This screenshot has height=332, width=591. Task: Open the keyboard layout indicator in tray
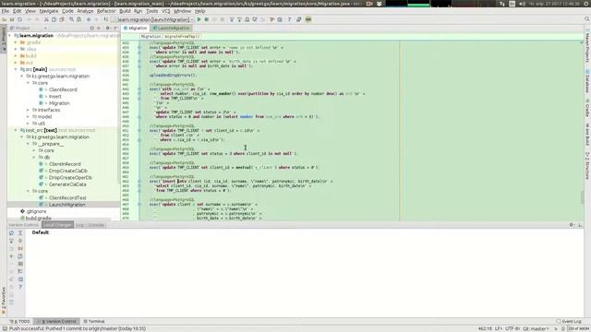coord(512,4)
